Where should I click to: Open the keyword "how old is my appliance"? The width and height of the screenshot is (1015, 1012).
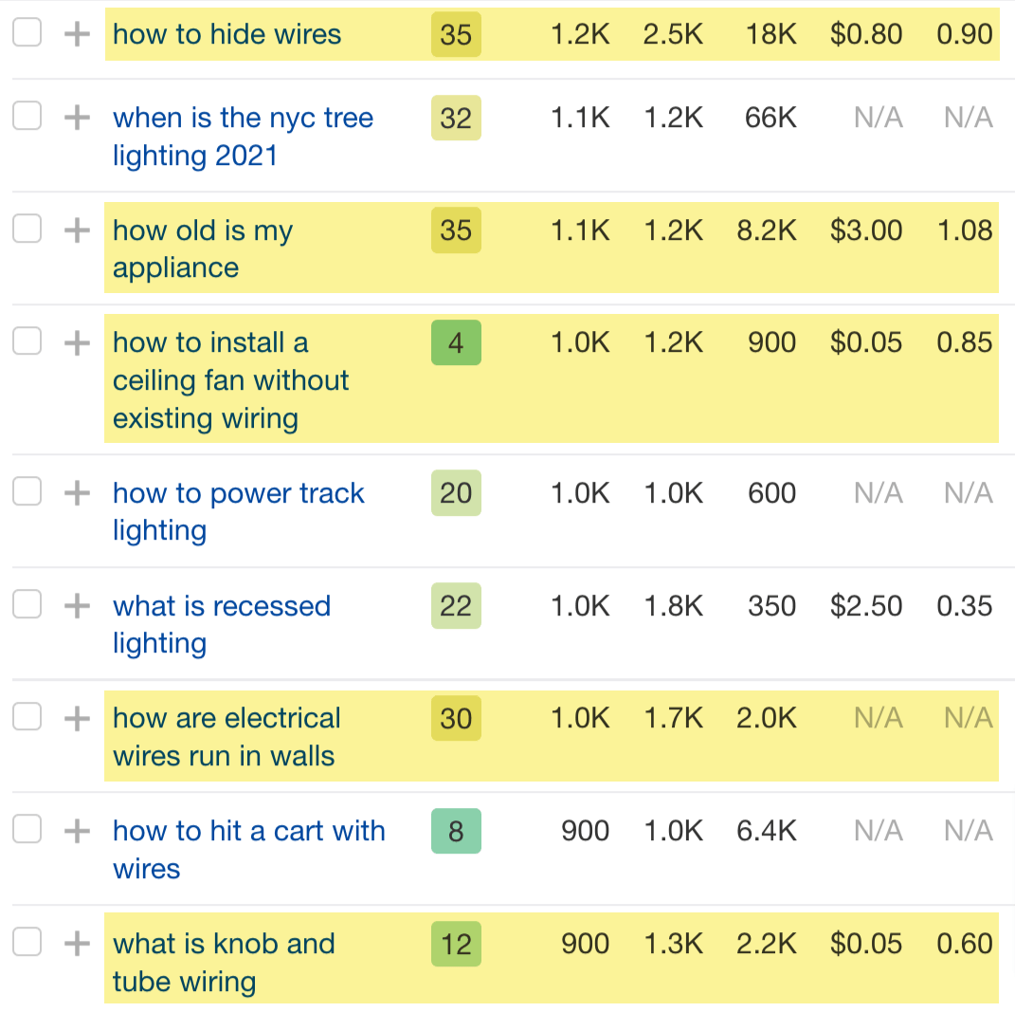coord(202,248)
